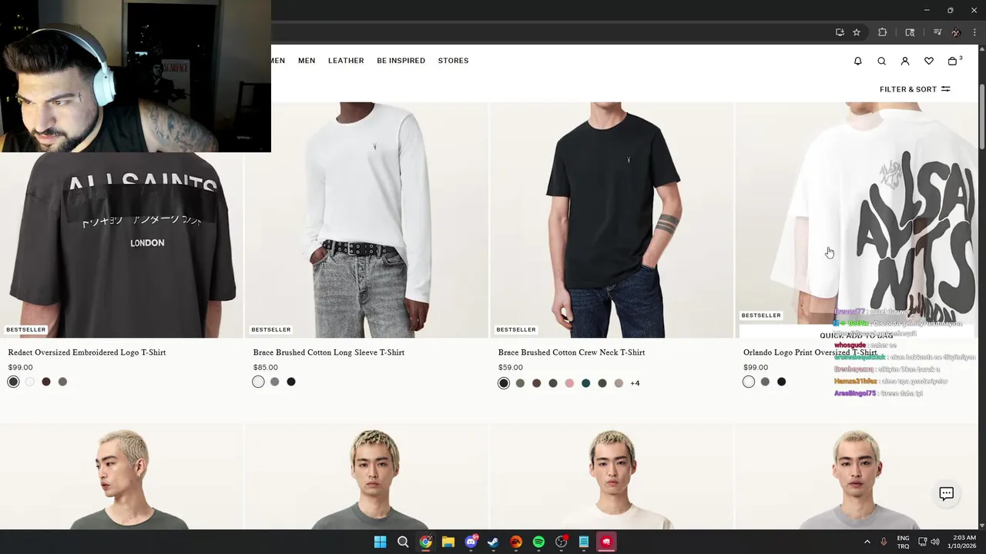The height and width of the screenshot is (554, 986).
Task: Click the Chrome search tabs icon
Action: [x=910, y=32]
